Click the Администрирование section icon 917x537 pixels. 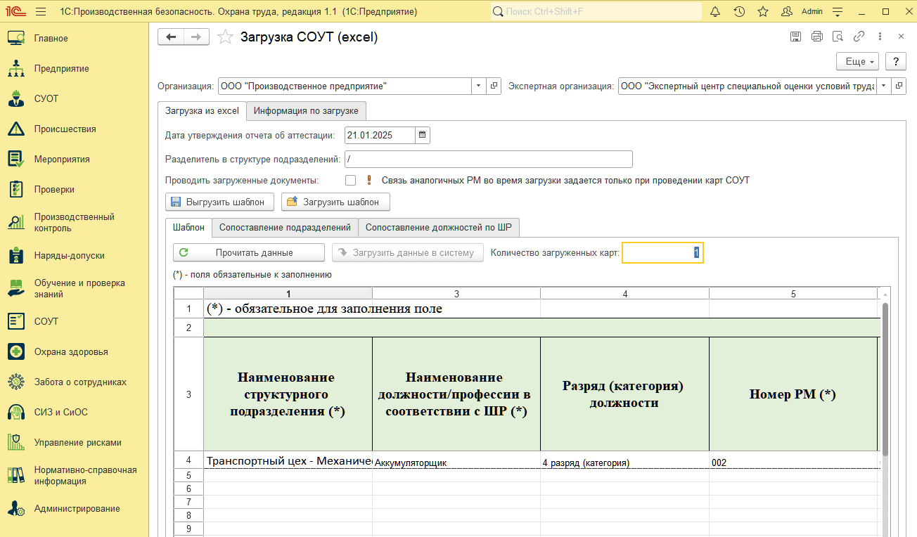click(16, 508)
